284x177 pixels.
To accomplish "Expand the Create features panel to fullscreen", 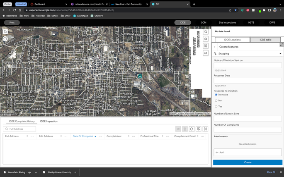I will point(282,44).
